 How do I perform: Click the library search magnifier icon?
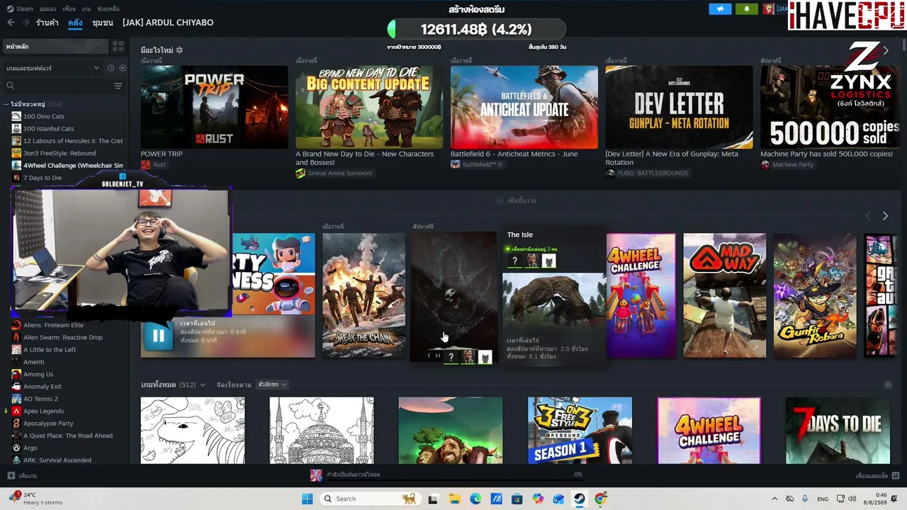click(10, 86)
